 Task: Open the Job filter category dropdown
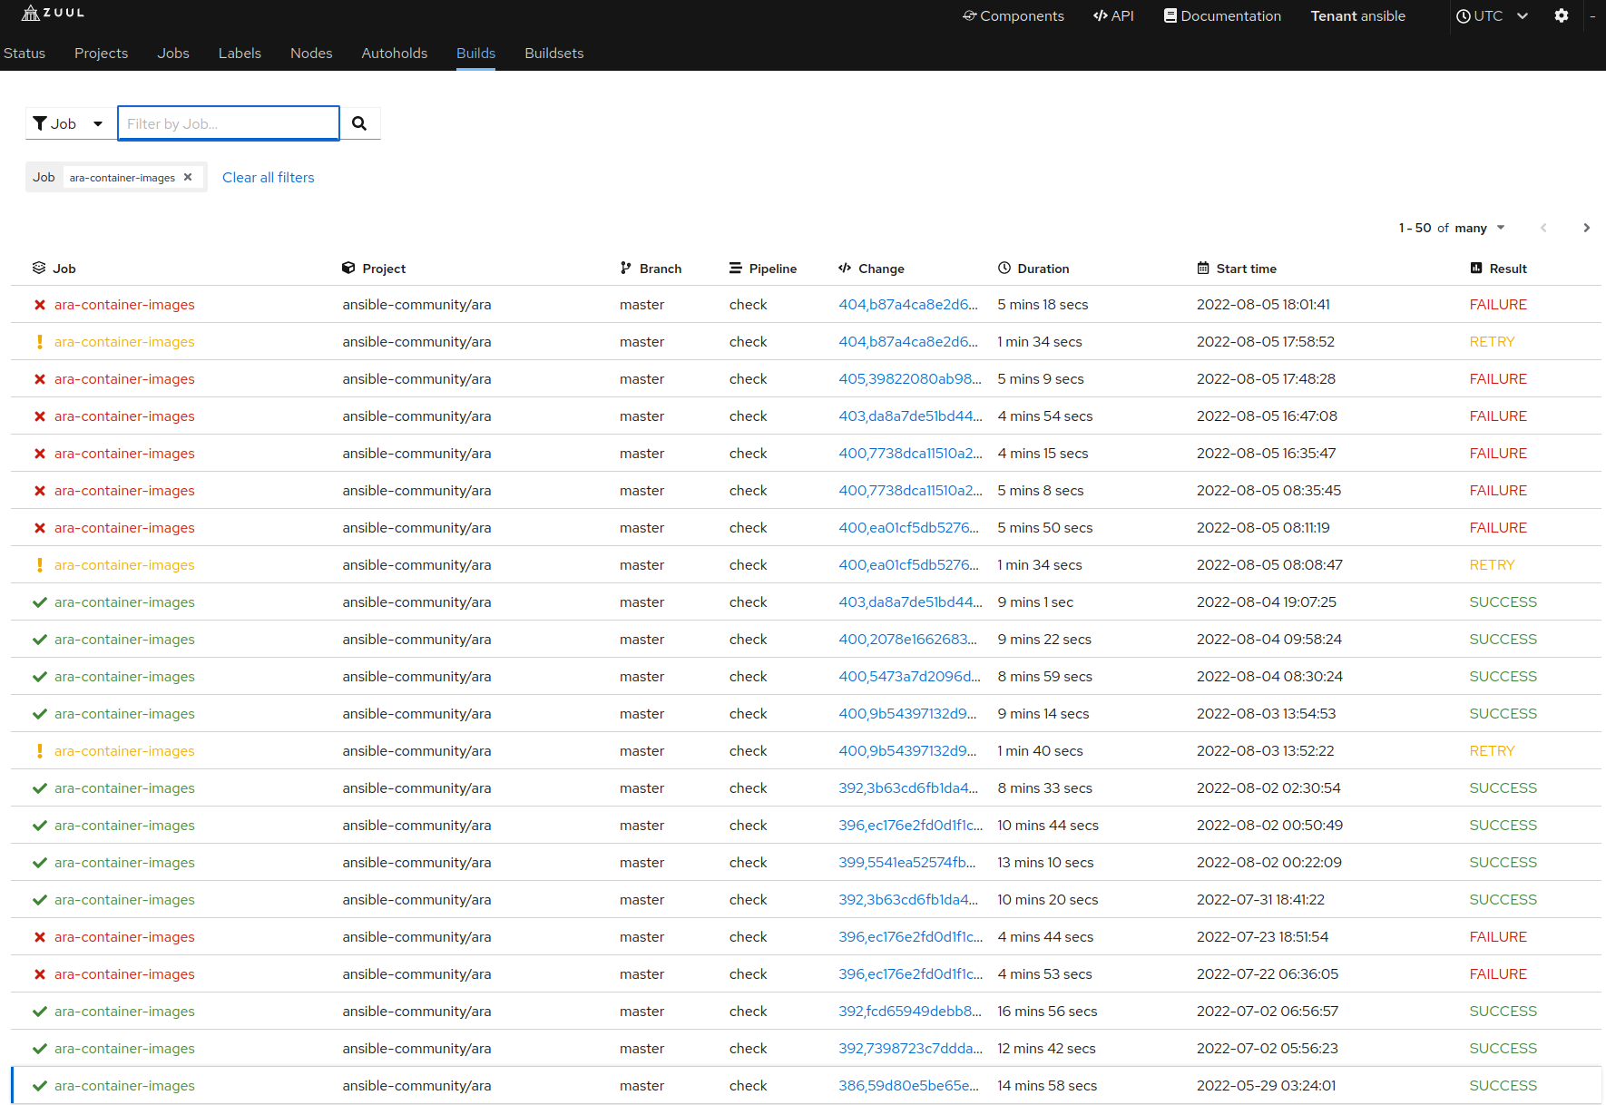point(70,122)
